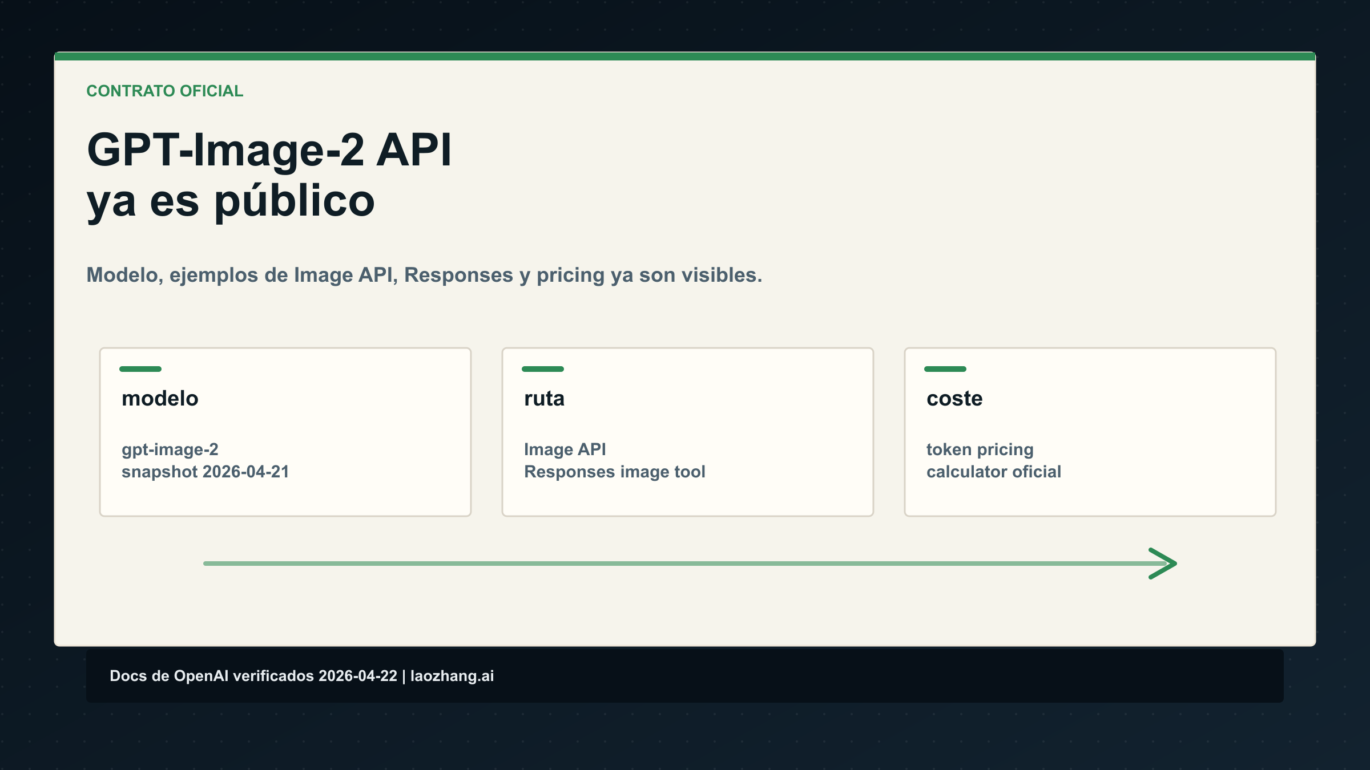This screenshot has width=1370, height=770.
Task: Click the top green header stripe
Action: tap(685, 55)
